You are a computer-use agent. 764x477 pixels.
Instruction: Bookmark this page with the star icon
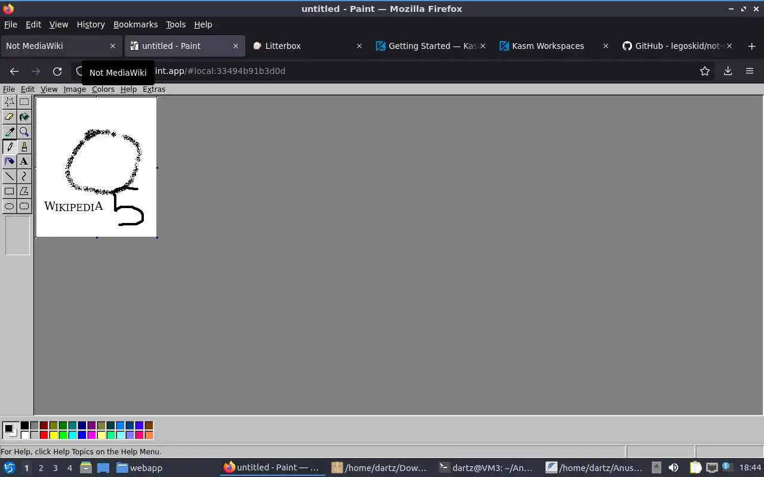(x=705, y=71)
